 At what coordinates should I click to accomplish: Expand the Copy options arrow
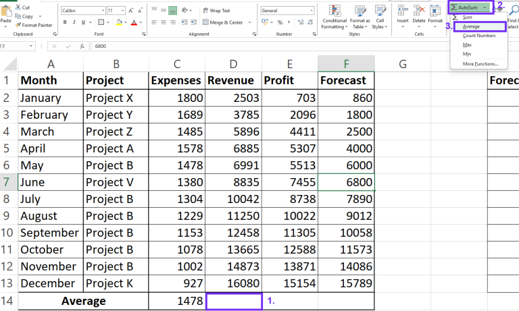coord(41,16)
